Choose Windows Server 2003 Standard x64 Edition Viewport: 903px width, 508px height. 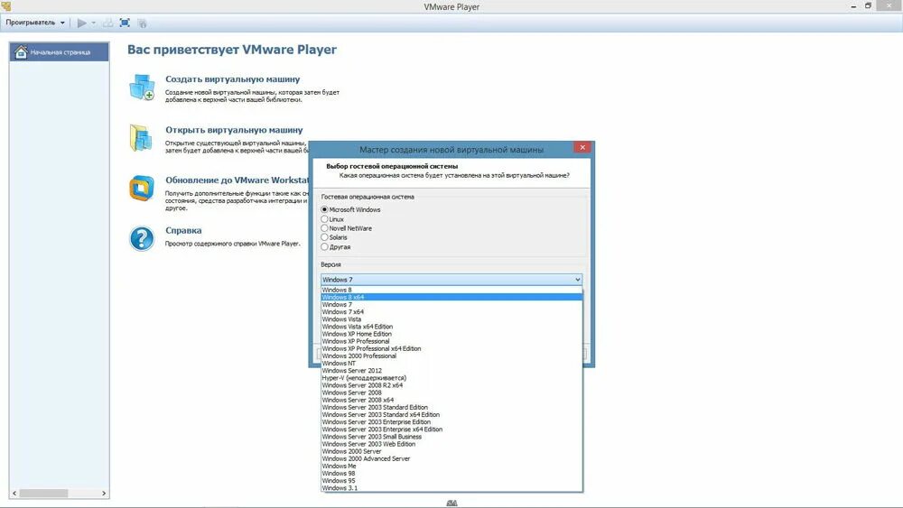pyautogui.click(x=451, y=415)
